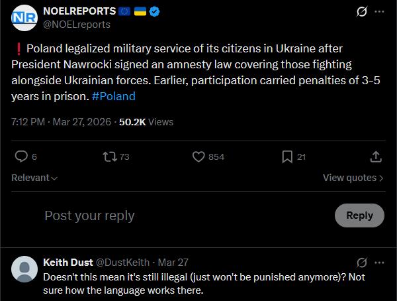Bookmark this tweet
The height and width of the screenshot is (301, 397).
coord(287,156)
